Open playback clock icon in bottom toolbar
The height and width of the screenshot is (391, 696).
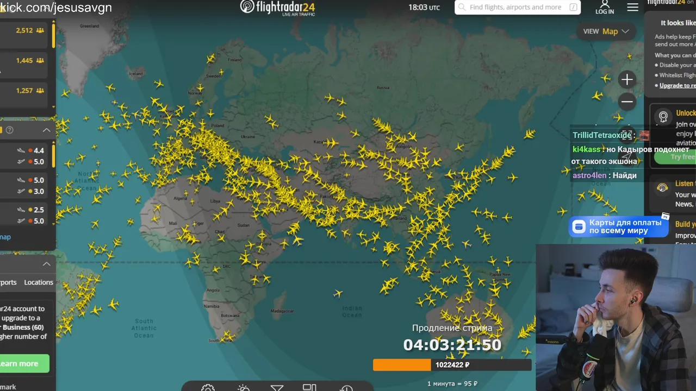[x=346, y=388]
